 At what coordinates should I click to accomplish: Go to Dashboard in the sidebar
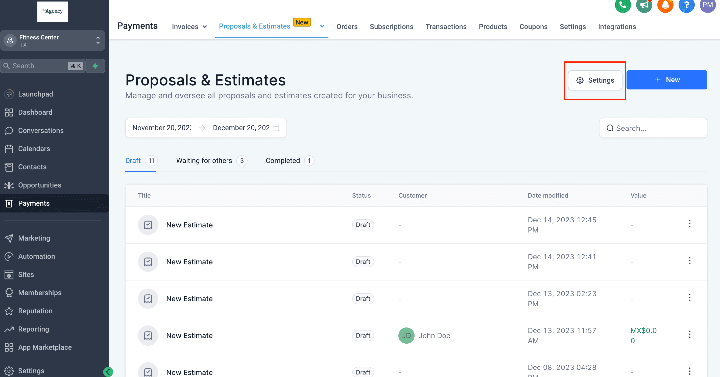(35, 112)
